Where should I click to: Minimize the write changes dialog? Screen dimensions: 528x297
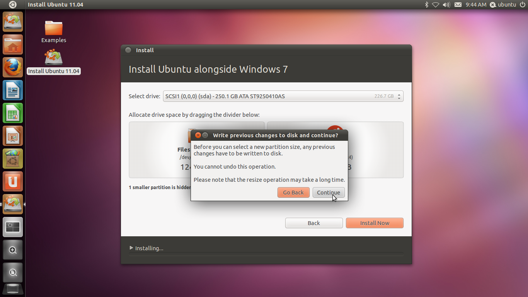pyautogui.click(x=205, y=135)
